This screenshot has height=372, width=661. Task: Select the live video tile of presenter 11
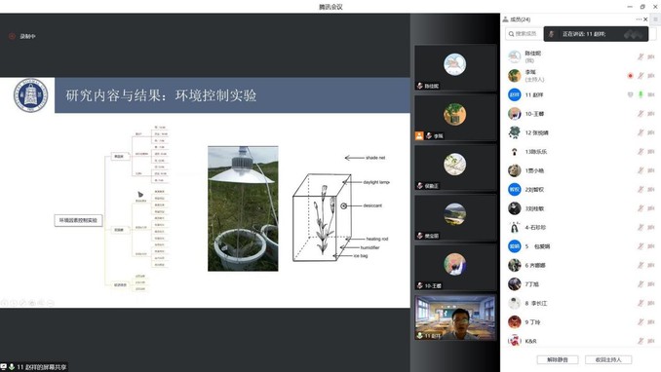[x=455, y=317]
